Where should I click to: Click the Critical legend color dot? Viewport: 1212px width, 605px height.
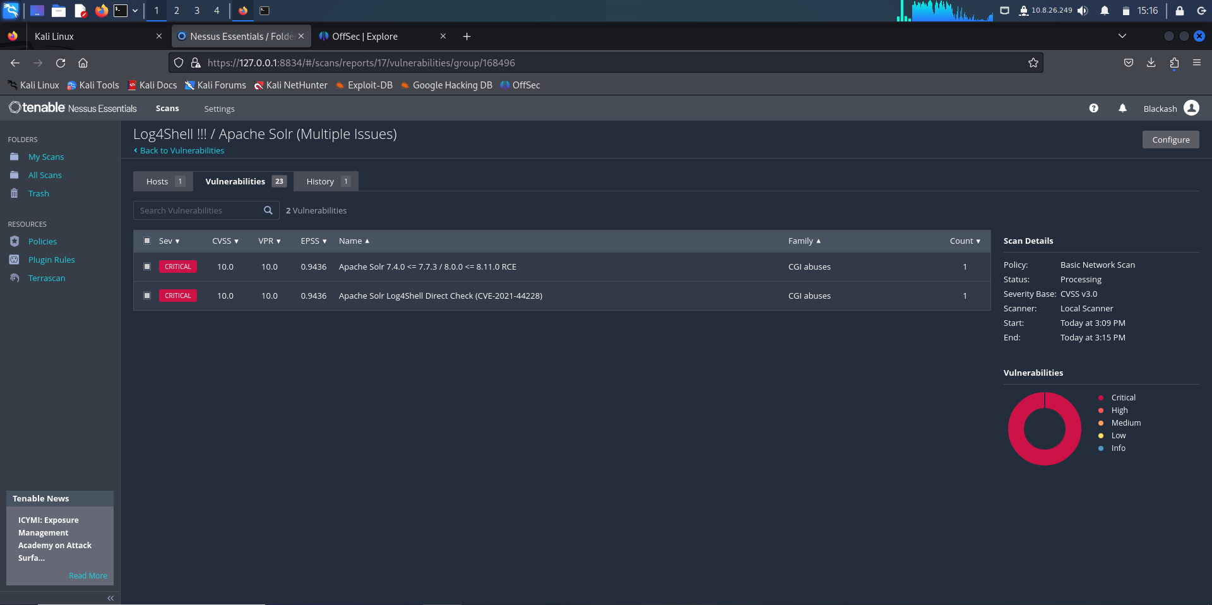[1101, 398]
